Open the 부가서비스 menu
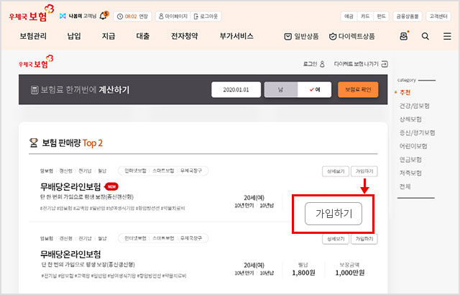 click(x=236, y=36)
